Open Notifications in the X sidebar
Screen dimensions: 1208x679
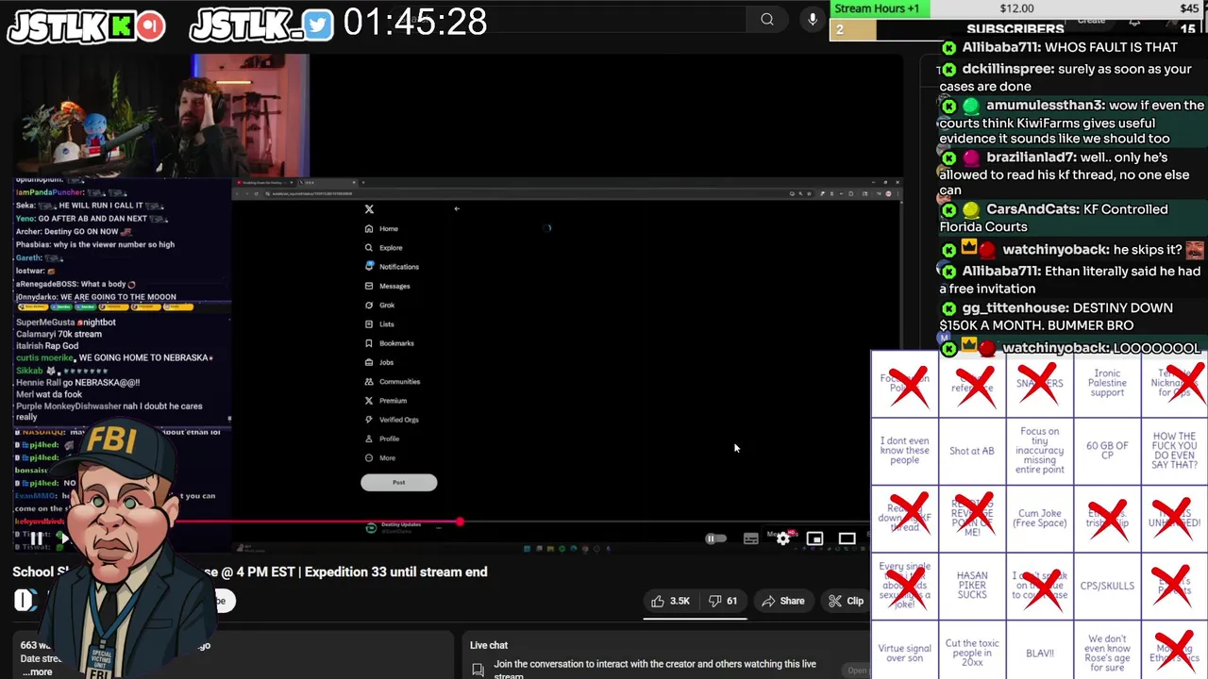tap(392, 267)
